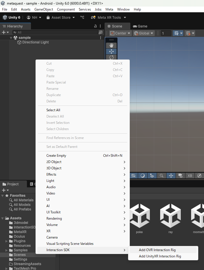Click the search-by-type icon in Hierarchy

pos(101,32)
